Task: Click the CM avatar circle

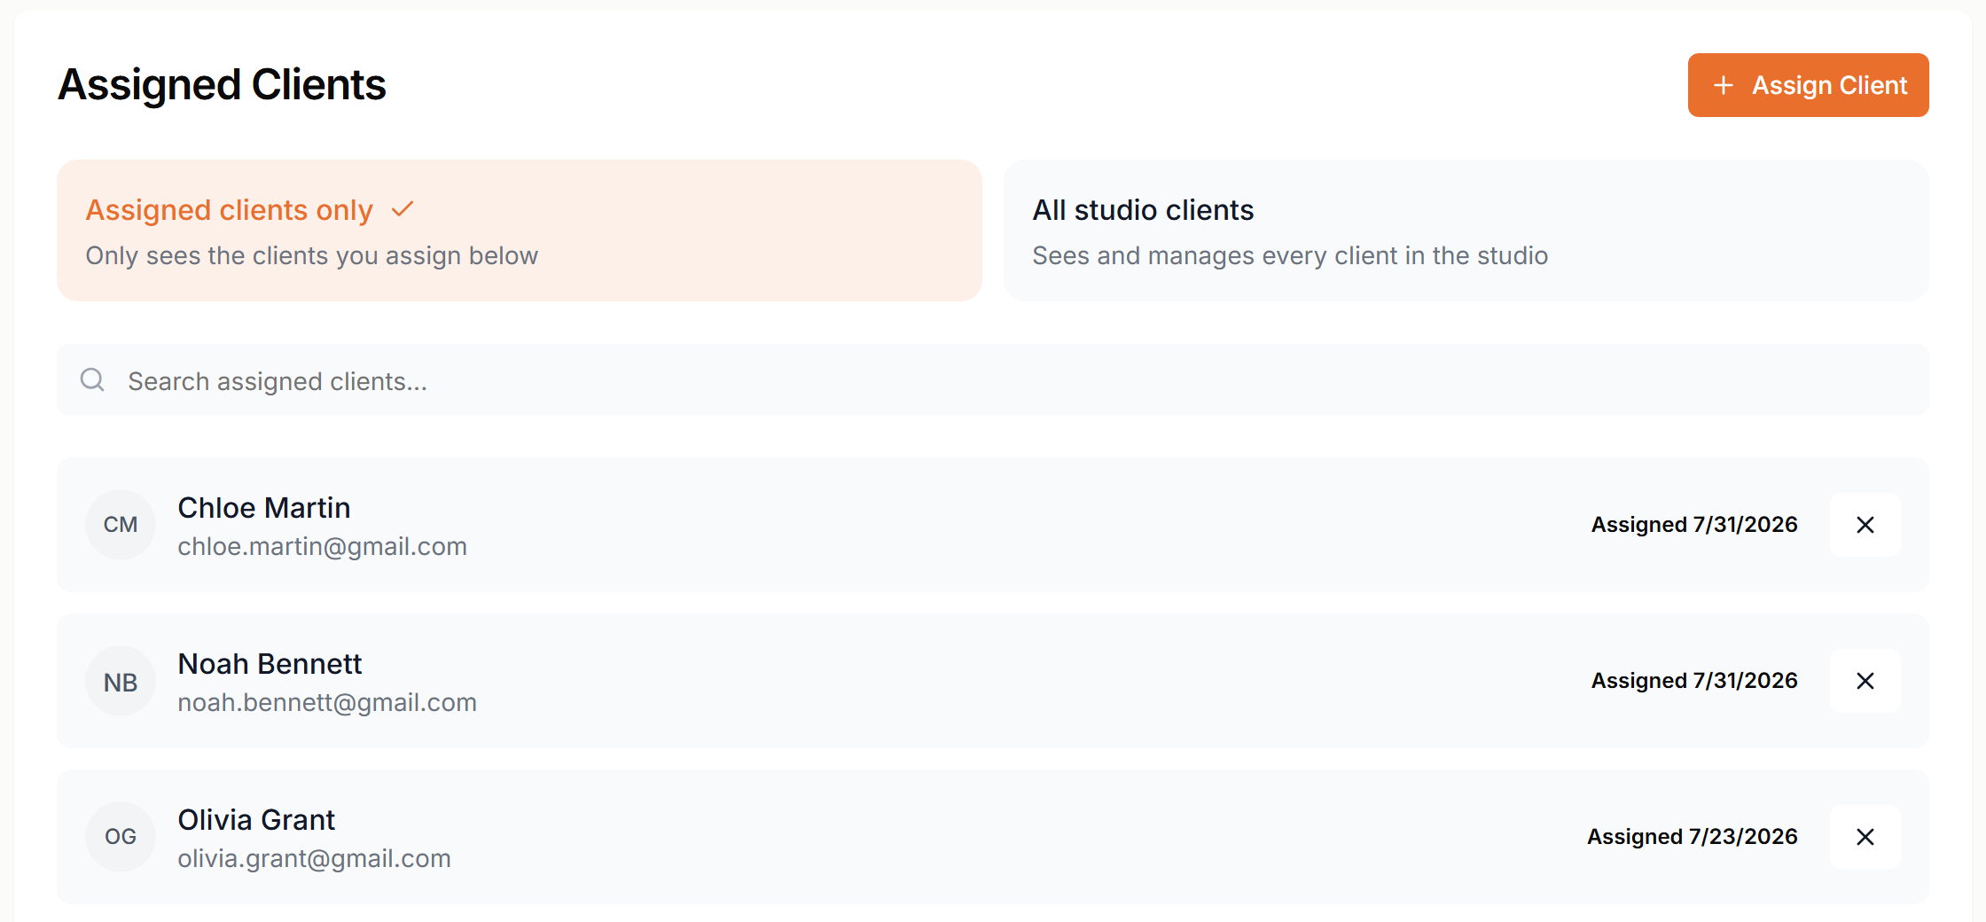Action: (121, 525)
